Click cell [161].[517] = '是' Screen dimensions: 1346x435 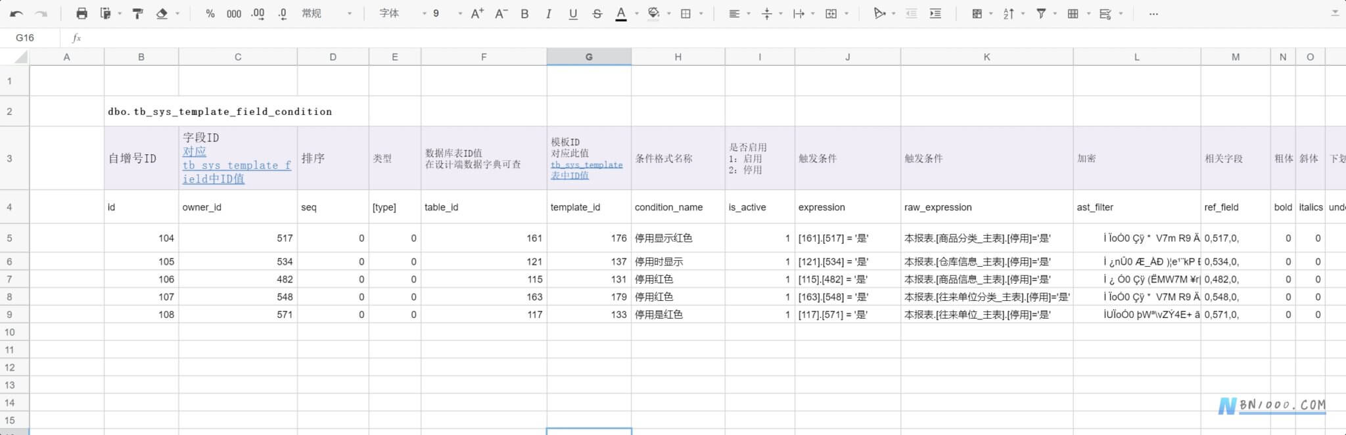click(x=847, y=238)
